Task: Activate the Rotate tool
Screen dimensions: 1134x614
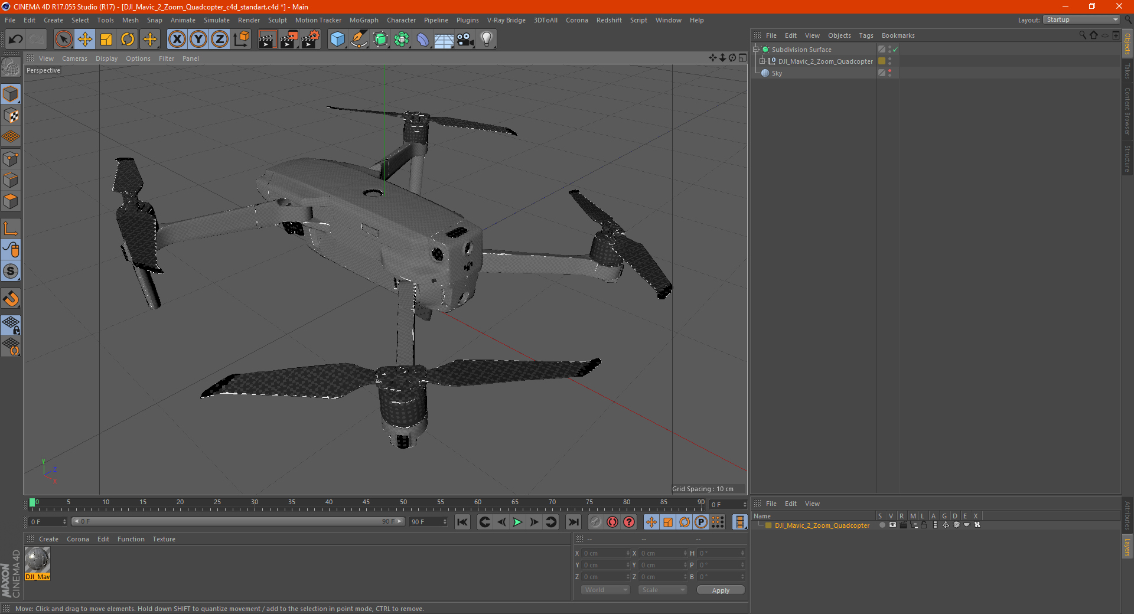Action: [128, 40]
